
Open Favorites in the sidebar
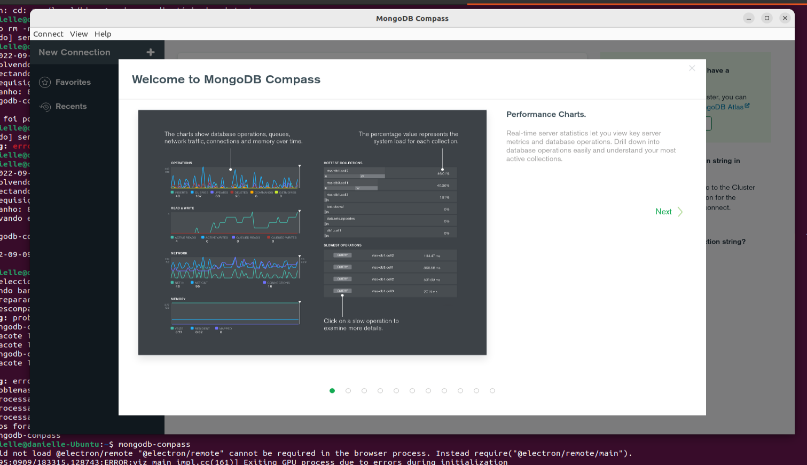pos(73,82)
